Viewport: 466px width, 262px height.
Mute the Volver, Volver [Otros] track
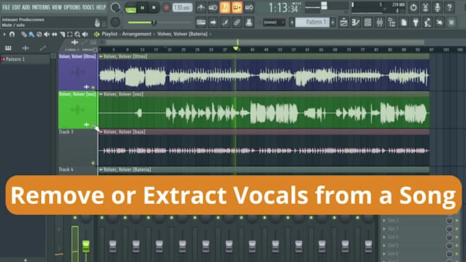point(93,88)
